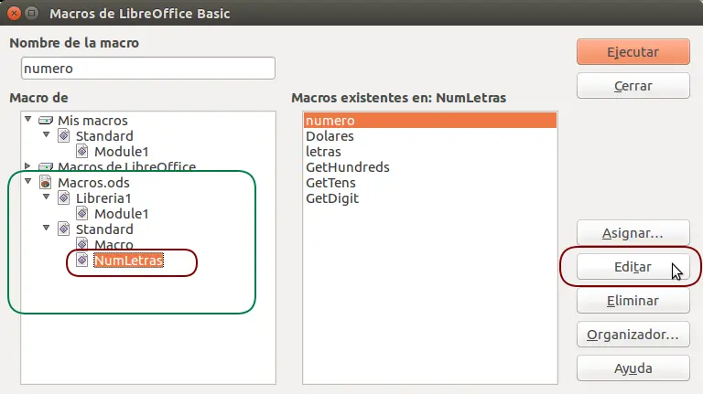Click the Mis macros container icon

tap(46, 121)
